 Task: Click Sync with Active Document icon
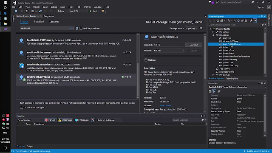(235, 21)
